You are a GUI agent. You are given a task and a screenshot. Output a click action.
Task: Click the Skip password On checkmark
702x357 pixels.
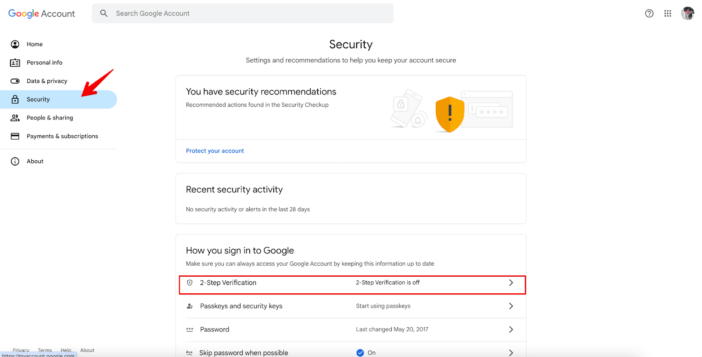click(360, 353)
